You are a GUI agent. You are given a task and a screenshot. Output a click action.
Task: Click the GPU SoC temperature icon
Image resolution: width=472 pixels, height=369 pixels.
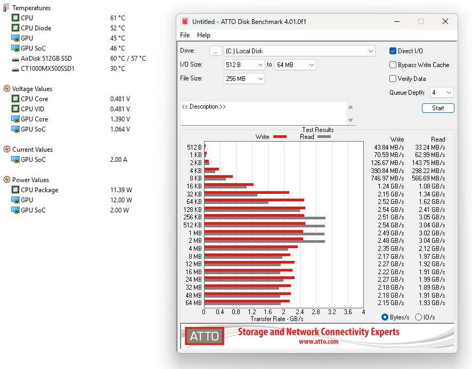[x=15, y=48]
